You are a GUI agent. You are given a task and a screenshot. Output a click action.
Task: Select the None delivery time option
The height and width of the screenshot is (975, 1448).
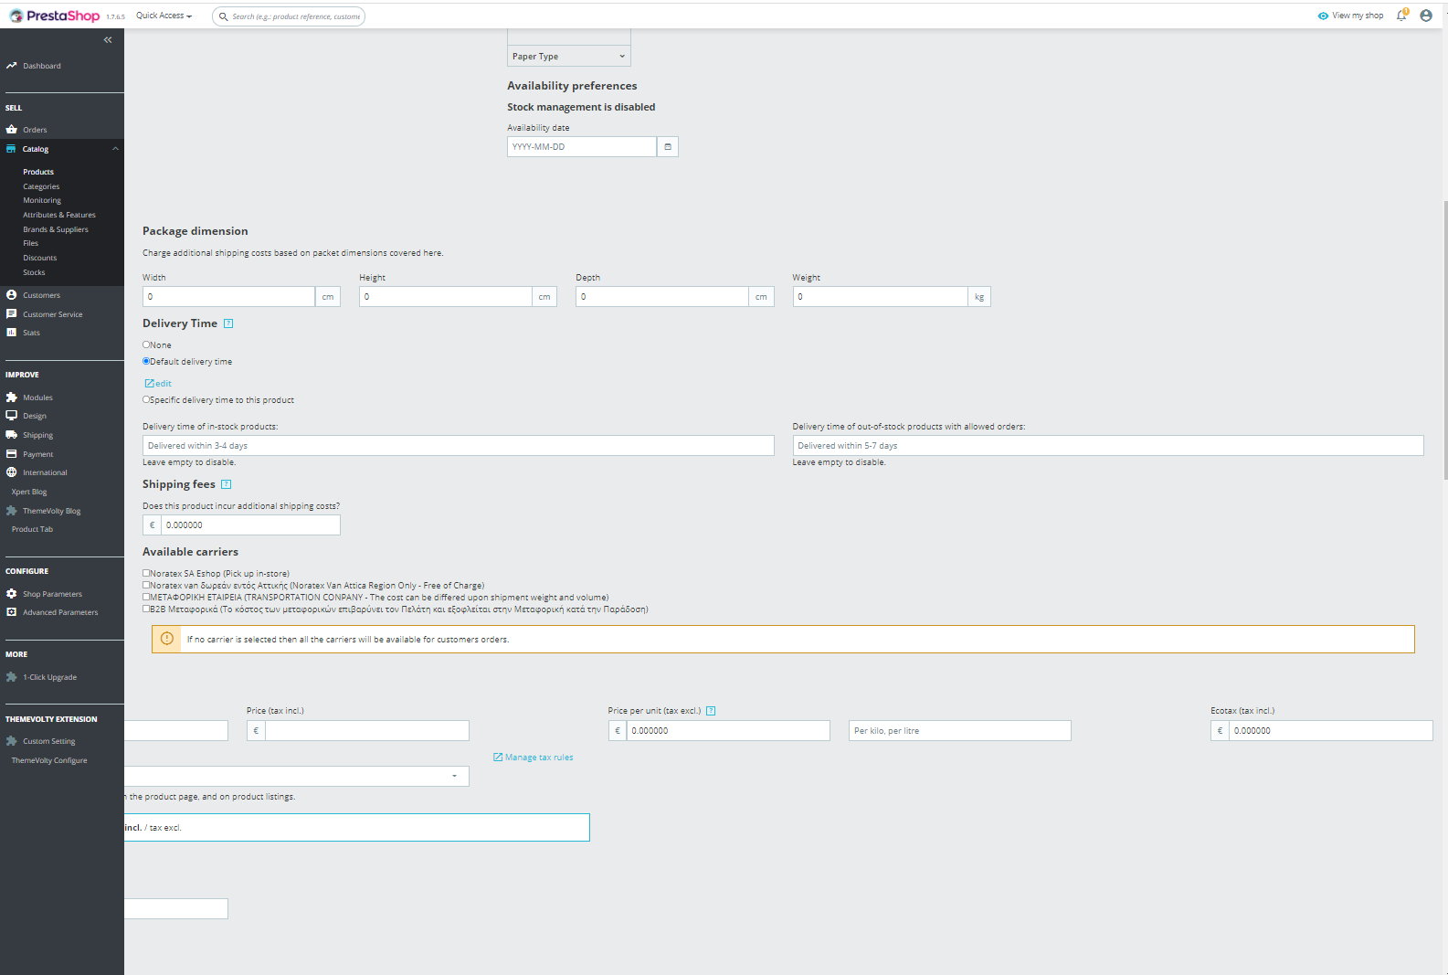click(x=146, y=344)
